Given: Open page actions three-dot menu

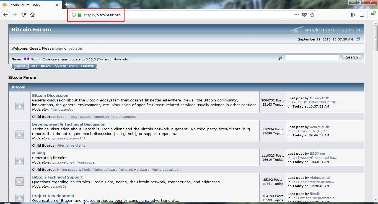Looking at the screenshot, I should [x=296, y=15].
